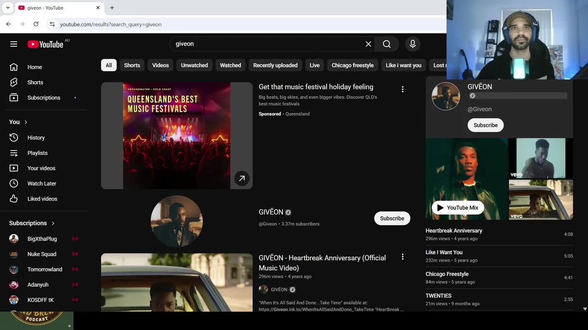The image size is (588, 330).
Task: Open the YouTube hamburger guide menu
Action: point(14,44)
